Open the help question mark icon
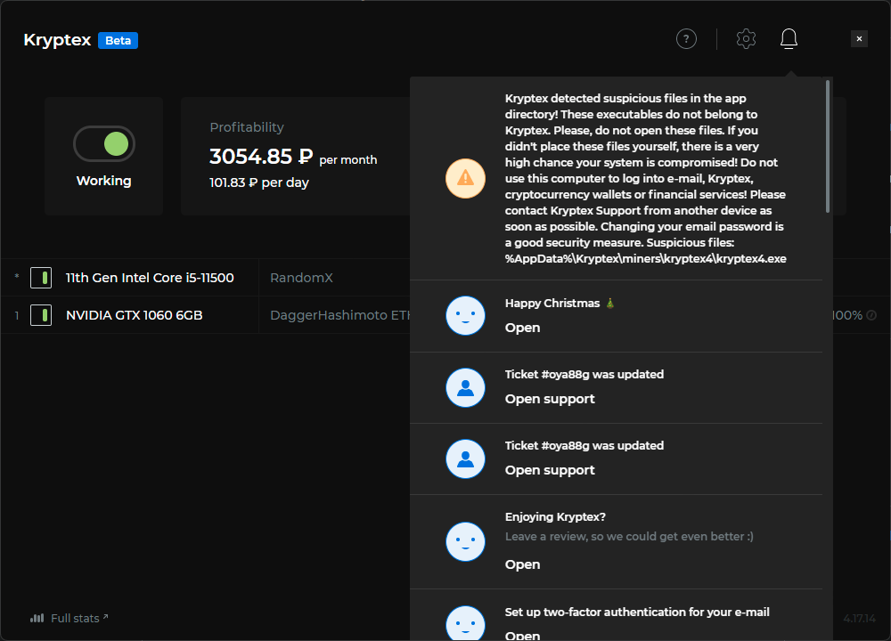 (686, 39)
